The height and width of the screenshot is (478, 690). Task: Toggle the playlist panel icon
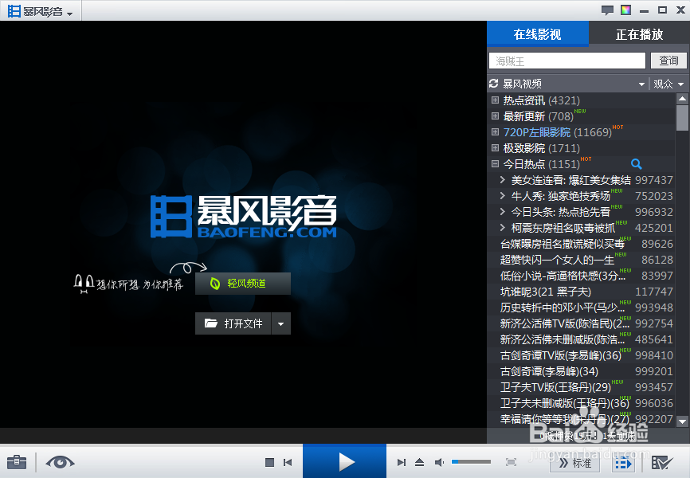tap(624, 463)
